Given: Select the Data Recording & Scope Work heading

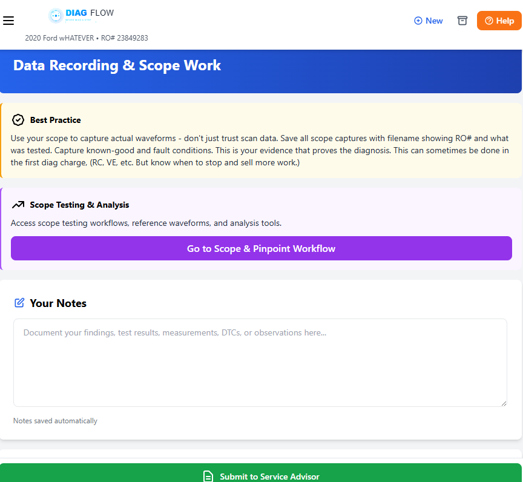Looking at the screenshot, I should [x=117, y=65].
